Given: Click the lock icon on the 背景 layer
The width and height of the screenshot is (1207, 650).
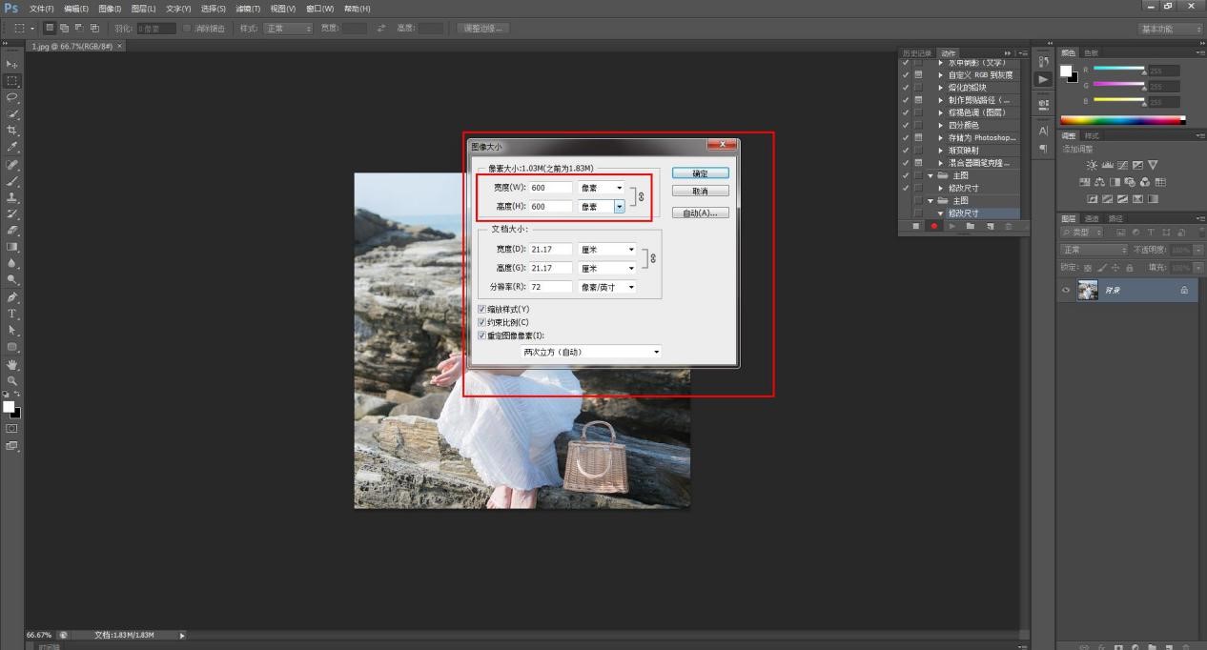Looking at the screenshot, I should [1184, 290].
